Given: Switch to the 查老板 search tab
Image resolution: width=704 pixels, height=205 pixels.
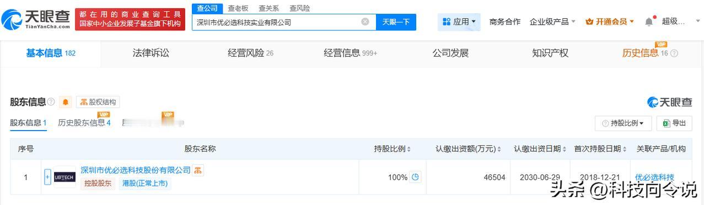Looking at the screenshot, I should (x=238, y=8).
